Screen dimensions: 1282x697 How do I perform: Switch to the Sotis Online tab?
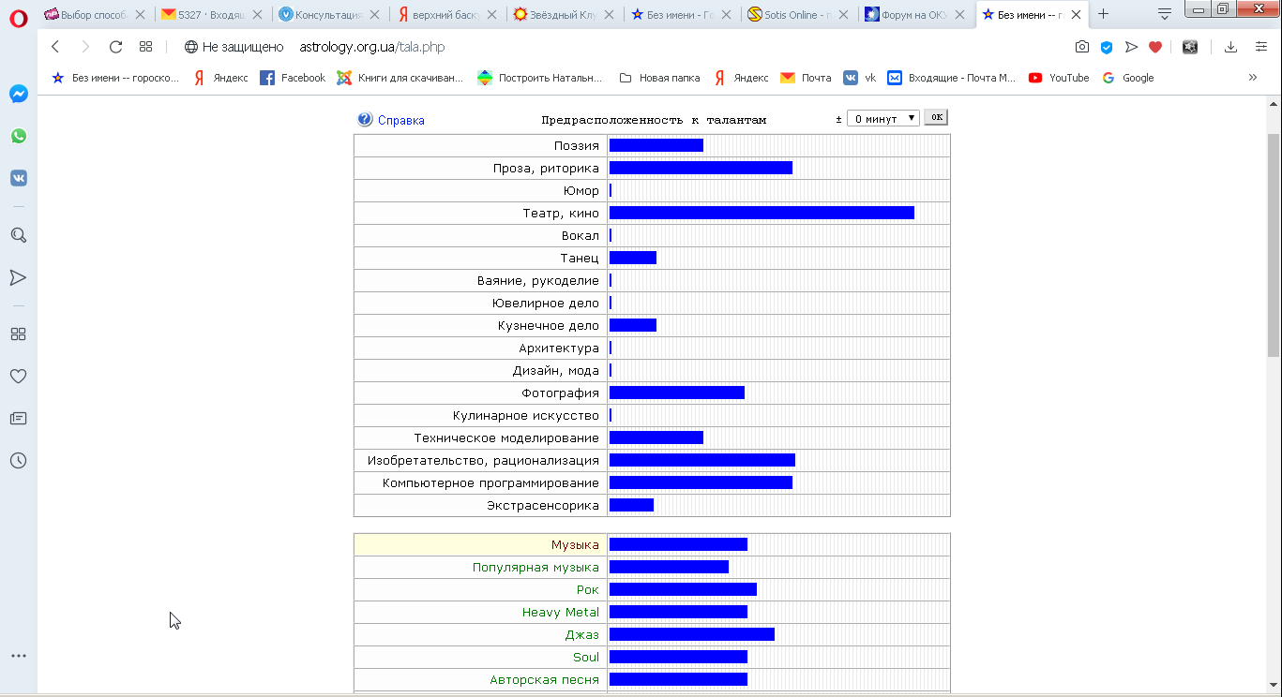click(798, 14)
